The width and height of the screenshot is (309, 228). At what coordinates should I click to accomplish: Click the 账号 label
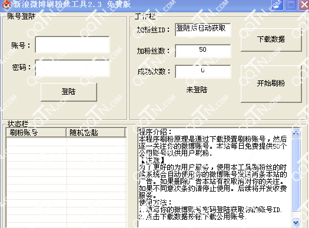(x=21, y=46)
